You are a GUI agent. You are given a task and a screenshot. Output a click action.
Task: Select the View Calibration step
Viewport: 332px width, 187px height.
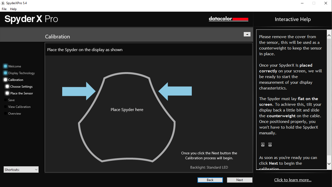(x=19, y=107)
